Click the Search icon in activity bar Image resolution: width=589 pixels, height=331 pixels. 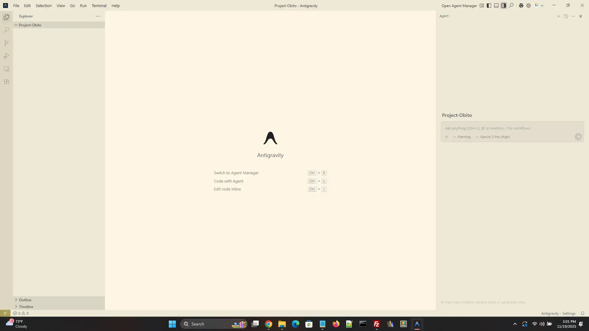coord(6,30)
